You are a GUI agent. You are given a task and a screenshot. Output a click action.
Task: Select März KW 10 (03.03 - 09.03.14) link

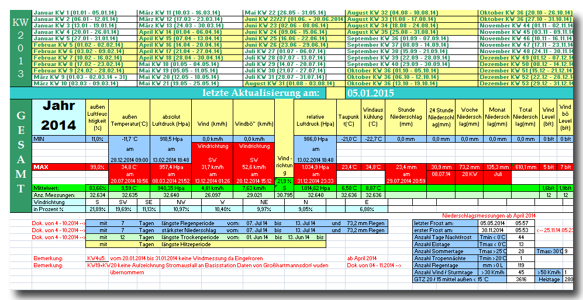(x=76, y=84)
